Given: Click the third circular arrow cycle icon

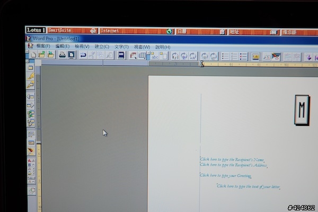Looking at the screenshot, I should pyautogui.click(x=193, y=56).
